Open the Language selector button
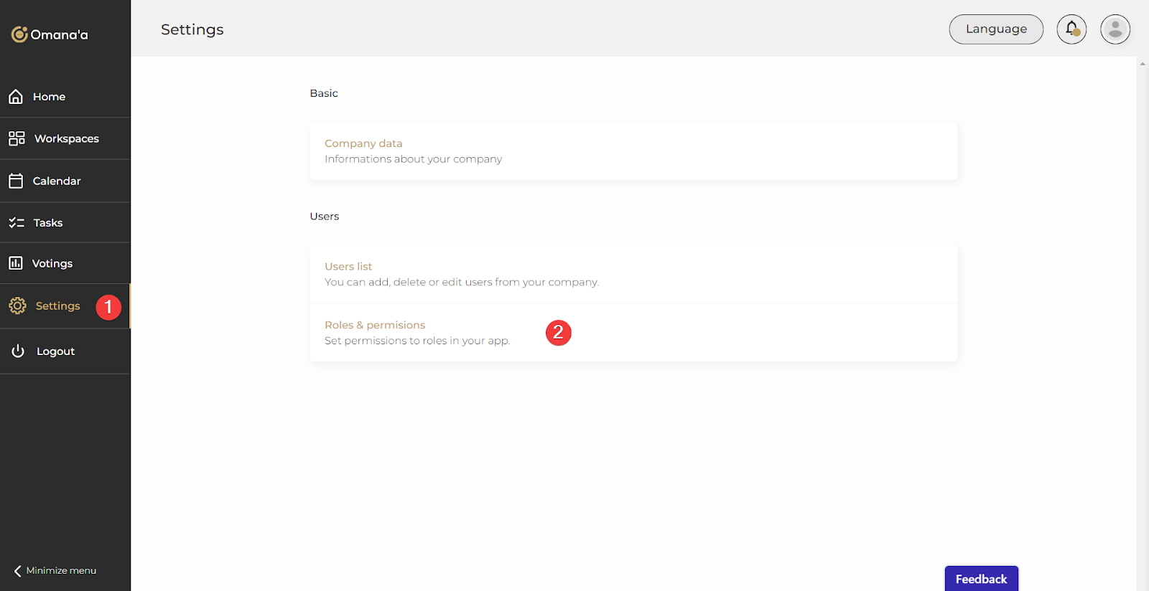Viewport: 1149px width, 591px height. click(x=996, y=29)
